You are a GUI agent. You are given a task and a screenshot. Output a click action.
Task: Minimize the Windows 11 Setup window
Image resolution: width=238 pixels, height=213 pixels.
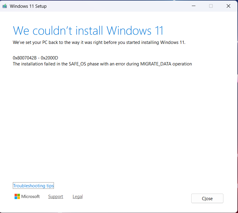point(194,6)
